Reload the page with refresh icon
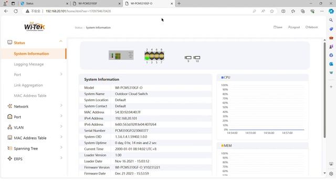 click(16, 11)
